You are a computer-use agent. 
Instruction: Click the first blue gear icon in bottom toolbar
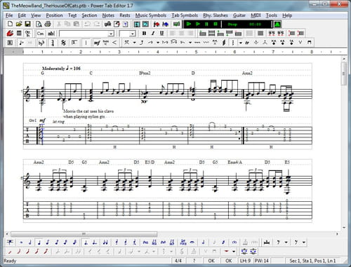coord(244,252)
